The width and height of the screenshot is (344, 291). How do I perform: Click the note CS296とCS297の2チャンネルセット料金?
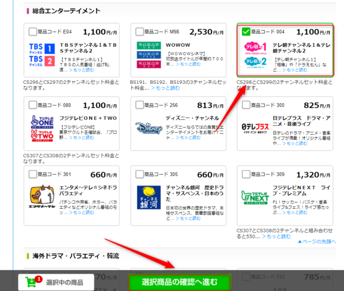pyautogui.click(x=71, y=85)
